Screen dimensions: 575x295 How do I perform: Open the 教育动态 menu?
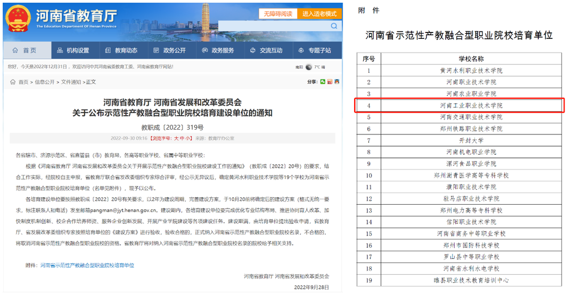(x=124, y=50)
